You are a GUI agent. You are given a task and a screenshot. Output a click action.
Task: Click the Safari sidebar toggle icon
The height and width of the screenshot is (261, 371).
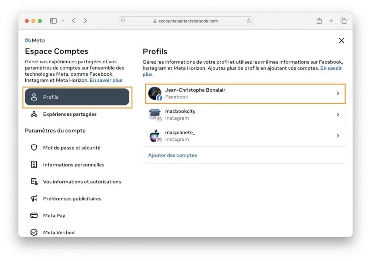pos(53,21)
